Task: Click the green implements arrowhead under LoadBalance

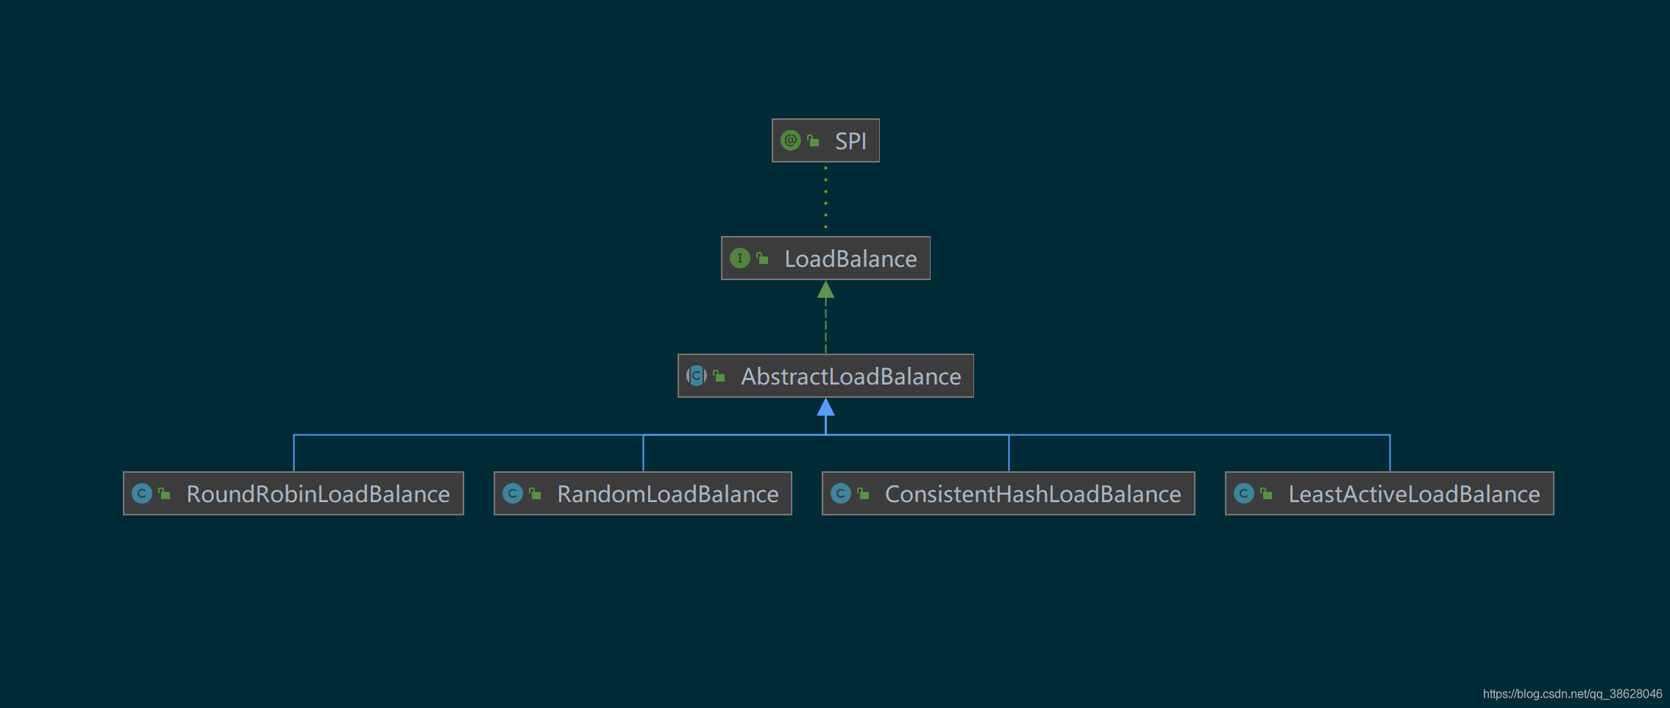Action: click(x=825, y=290)
